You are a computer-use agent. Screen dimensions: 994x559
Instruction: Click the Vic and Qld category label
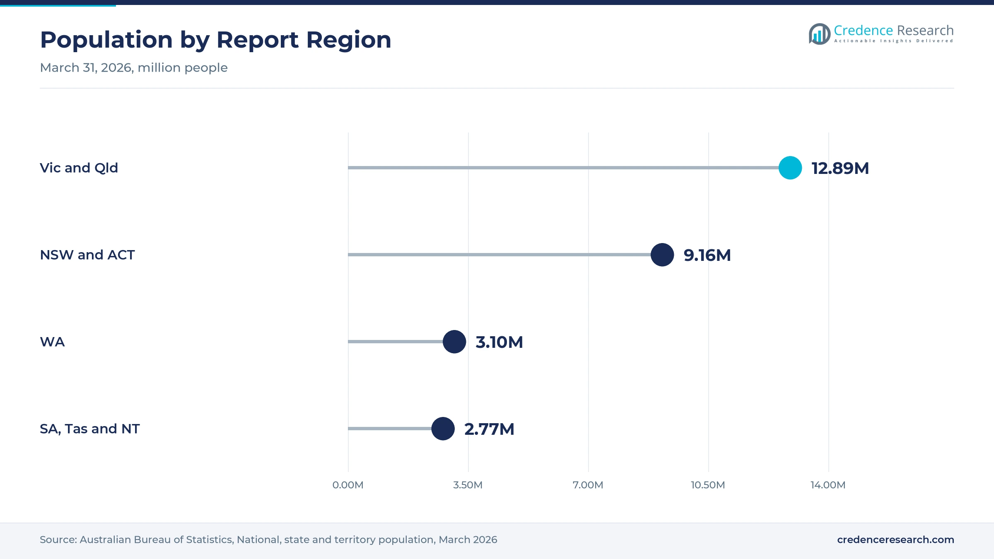point(79,168)
